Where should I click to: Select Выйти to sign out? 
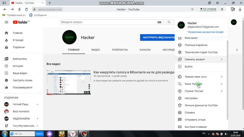coord(201,67)
